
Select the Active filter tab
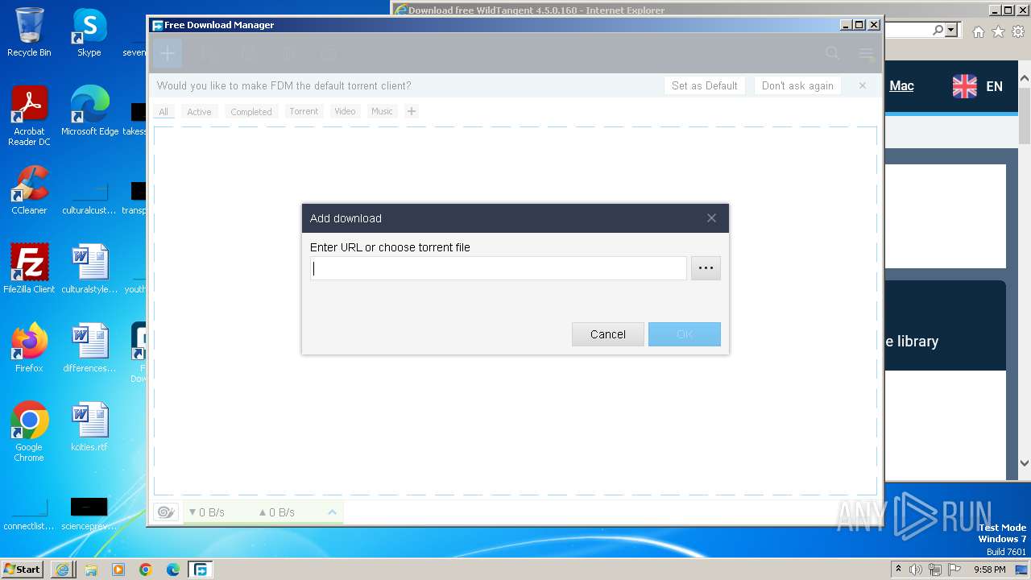[x=199, y=112]
